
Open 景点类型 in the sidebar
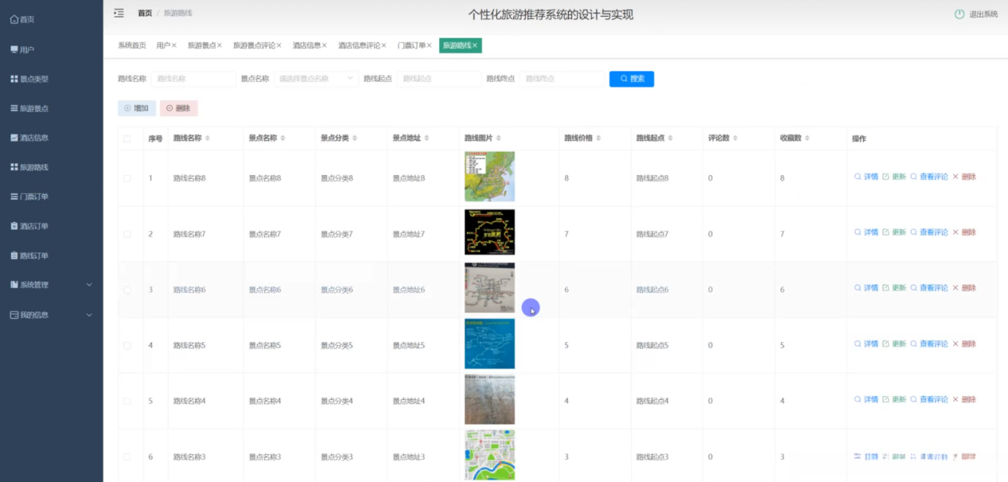33,79
